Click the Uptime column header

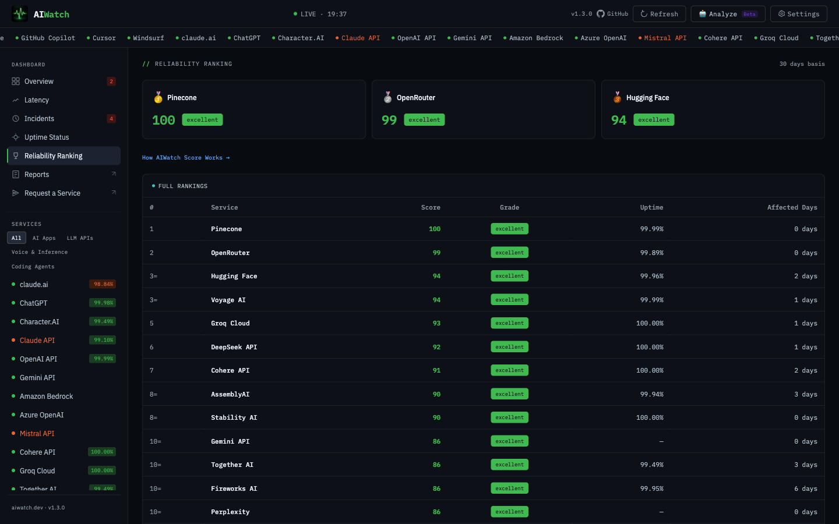click(651, 207)
